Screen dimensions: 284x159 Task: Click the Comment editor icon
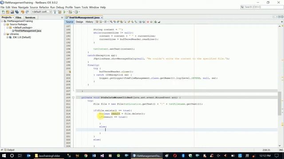point(155,22)
